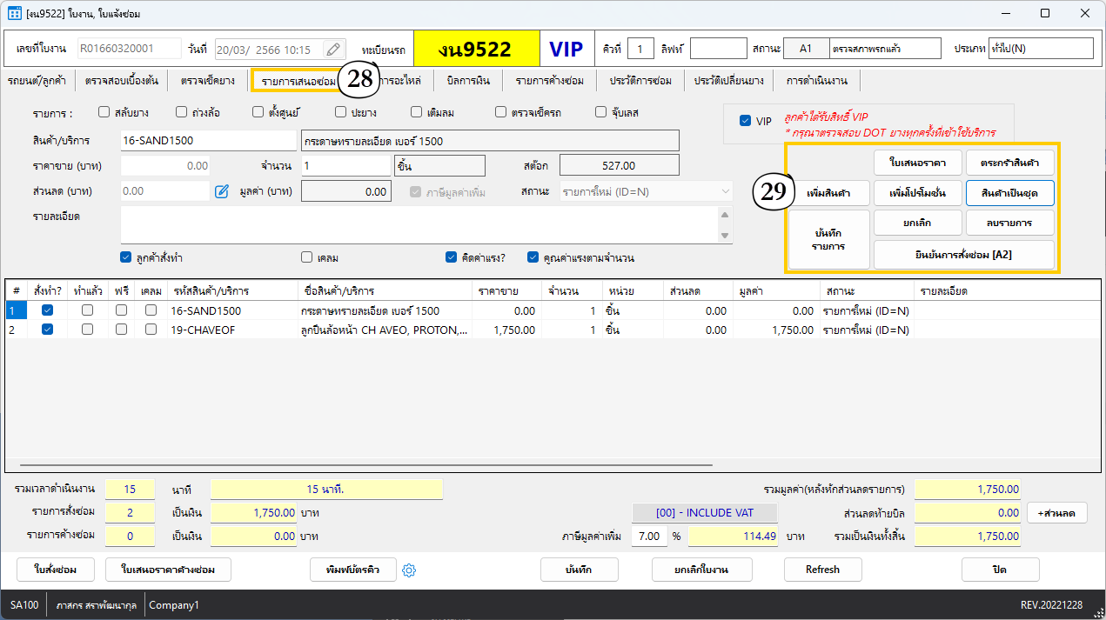Click the edit icon next to ส่วนลด (บาท)

[222, 191]
